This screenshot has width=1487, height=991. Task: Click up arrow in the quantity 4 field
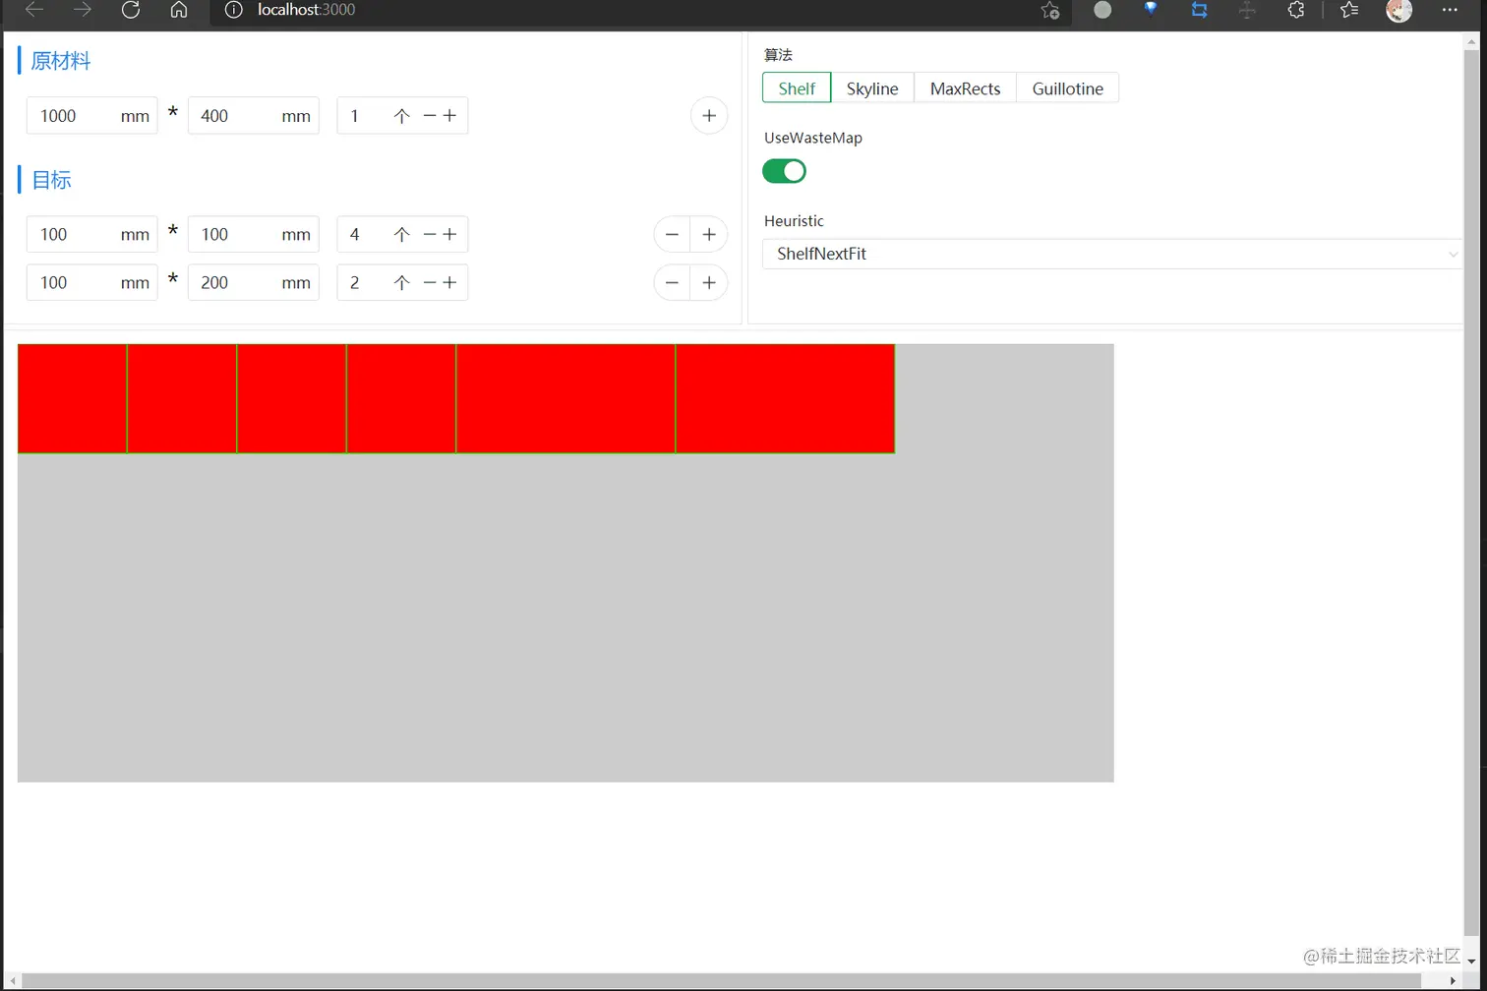[401, 234]
